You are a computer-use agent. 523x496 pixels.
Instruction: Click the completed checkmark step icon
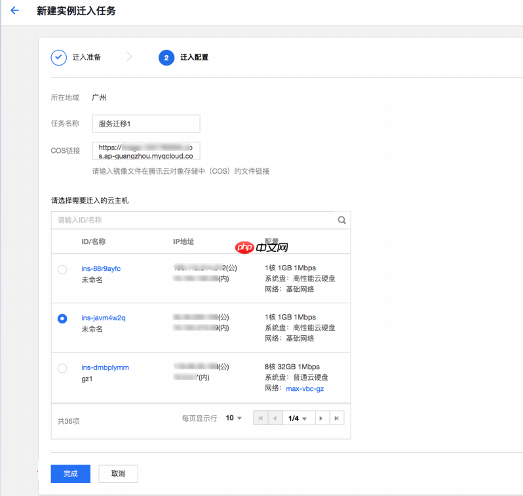59,58
